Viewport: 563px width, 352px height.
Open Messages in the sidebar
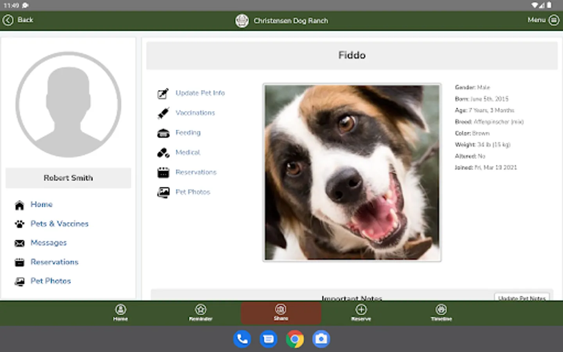[x=48, y=243]
